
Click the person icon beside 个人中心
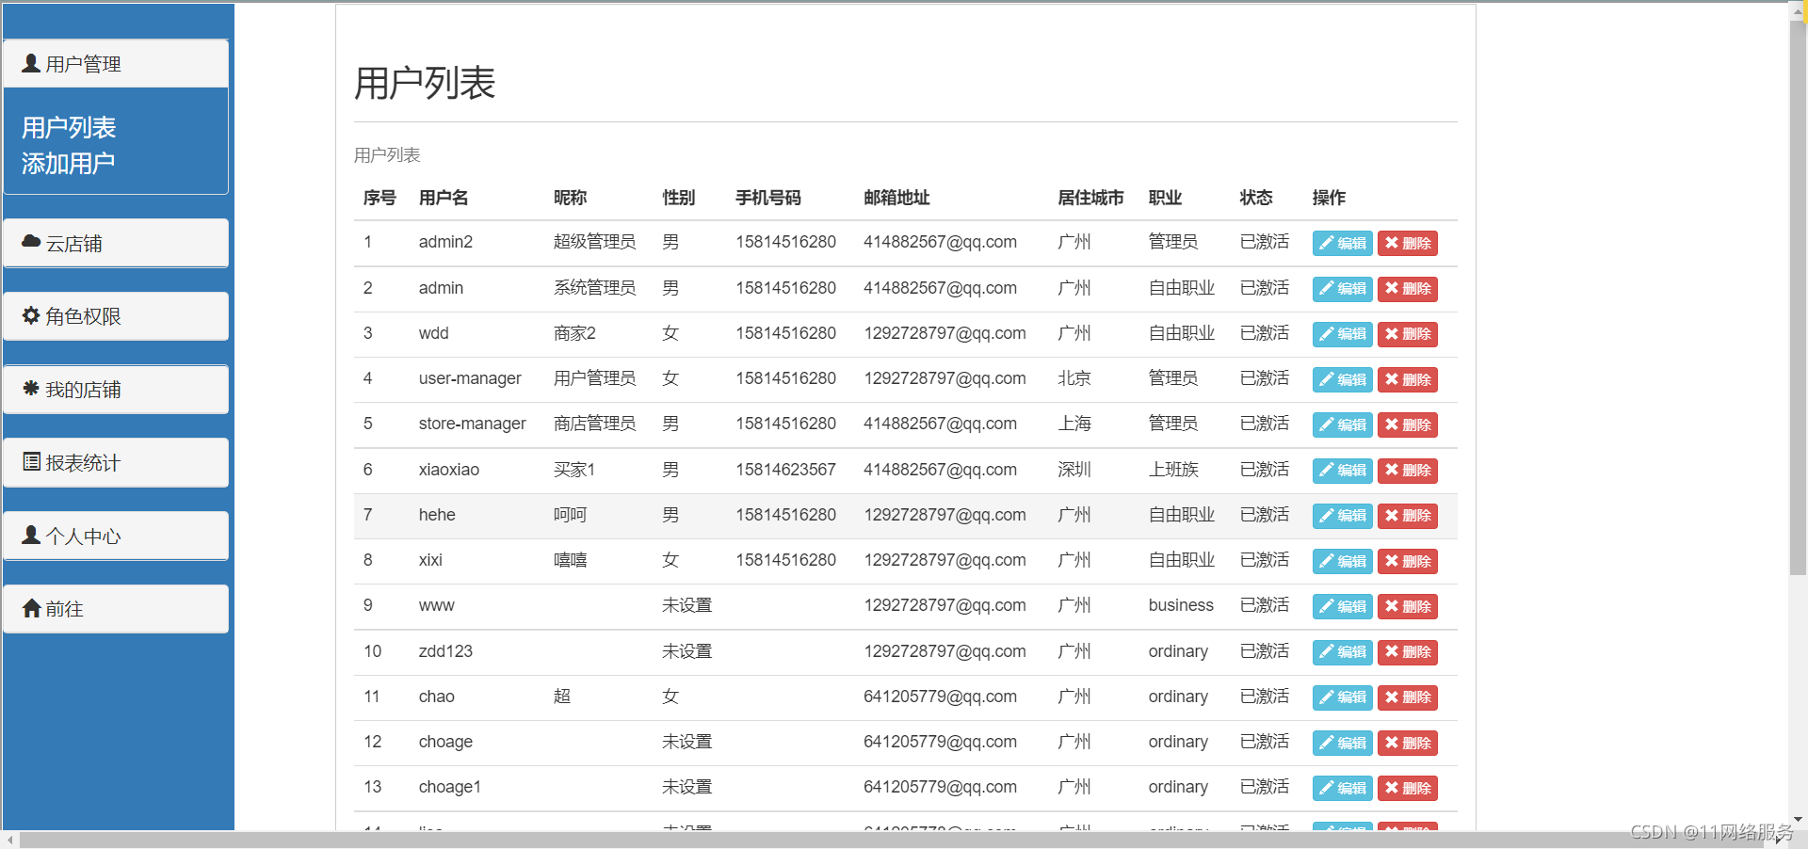coord(29,535)
